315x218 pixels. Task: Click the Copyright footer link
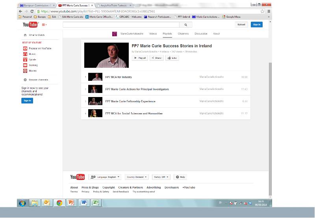pyautogui.click(x=109, y=187)
